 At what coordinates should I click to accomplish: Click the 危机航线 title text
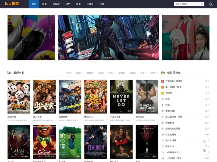point(63,117)
